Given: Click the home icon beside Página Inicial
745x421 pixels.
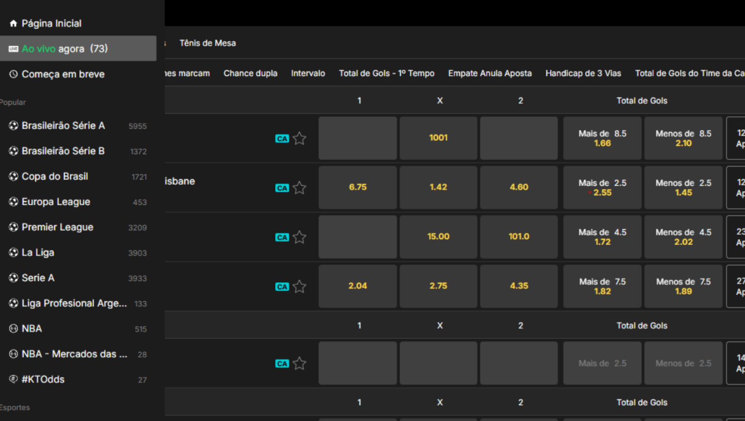Looking at the screenshot, I should [x=14, y=23].
